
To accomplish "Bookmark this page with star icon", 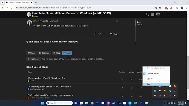I will click(160, 8).
